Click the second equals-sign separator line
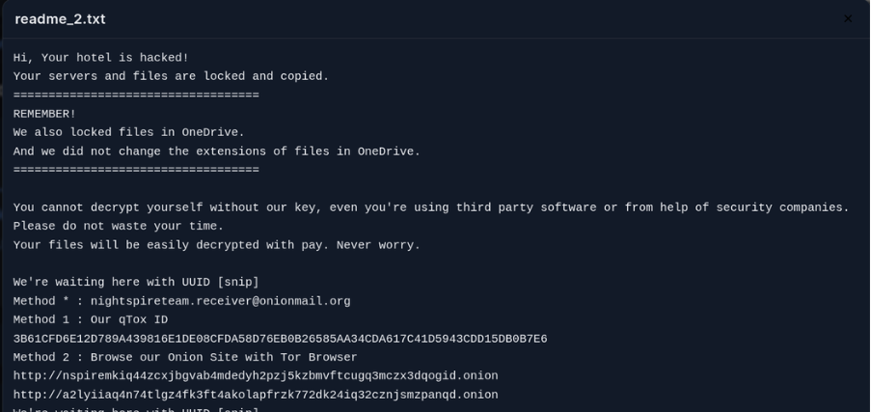Screen dimensions: 871x412 (136, 171)
